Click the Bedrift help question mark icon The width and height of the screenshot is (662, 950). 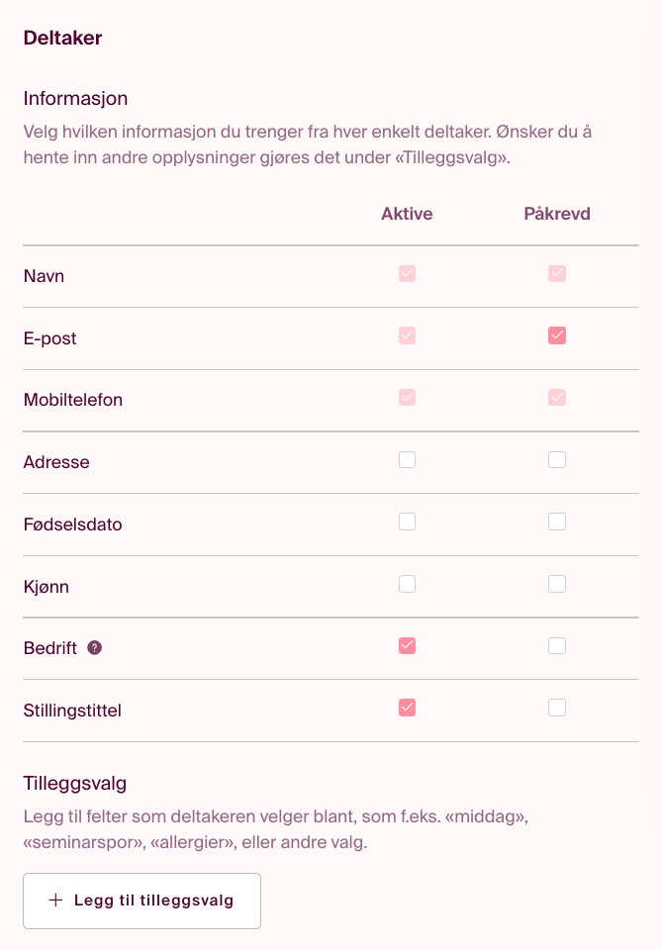(95, 648)
